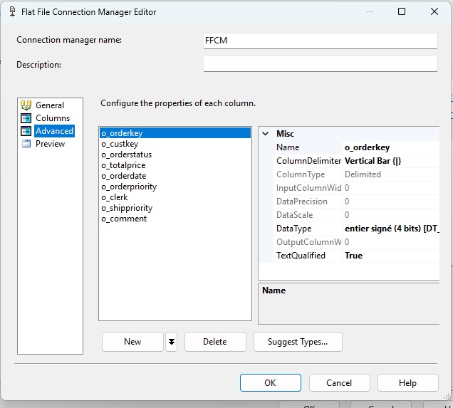Viewport: 453px width, 408px height.
Task: Click the DataType property label
Action: tap(294, 229)
